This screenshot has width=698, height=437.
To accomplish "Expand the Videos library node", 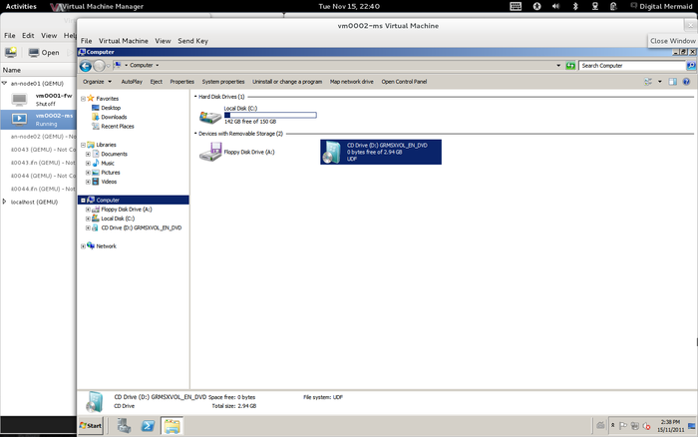I will (88, 182).
